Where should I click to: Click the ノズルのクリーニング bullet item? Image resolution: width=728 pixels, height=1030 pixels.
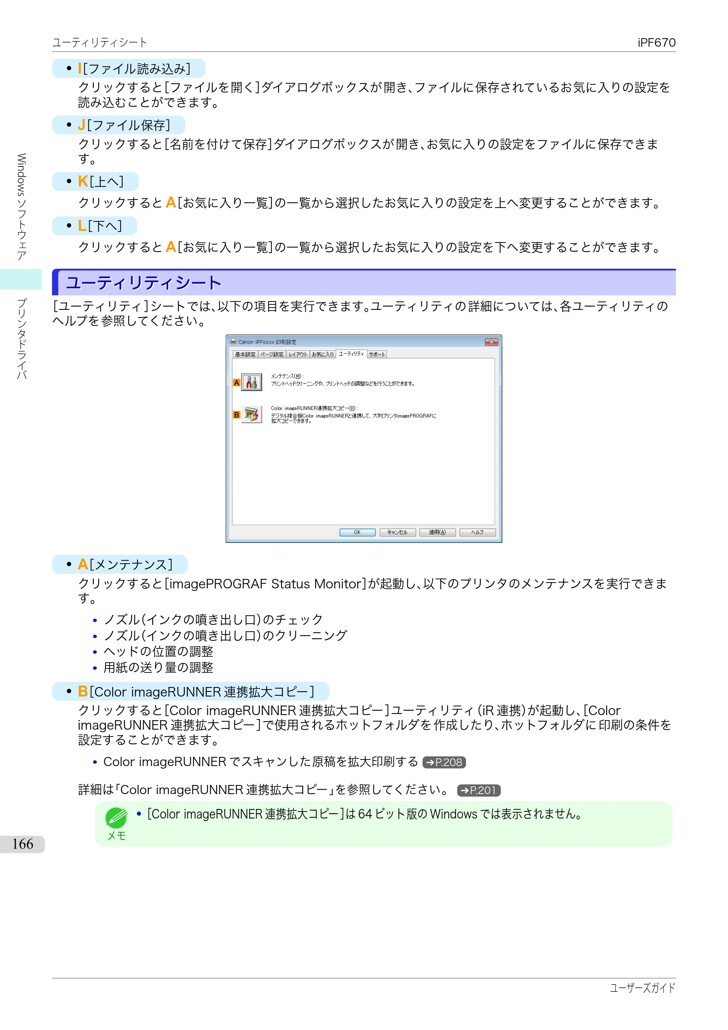[x=226, y=635]
